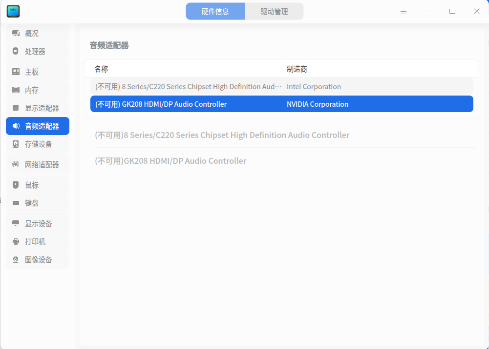The image size is (489, 349).
Task: Select the 打印机 printer icon
Action: coord(16,242)
